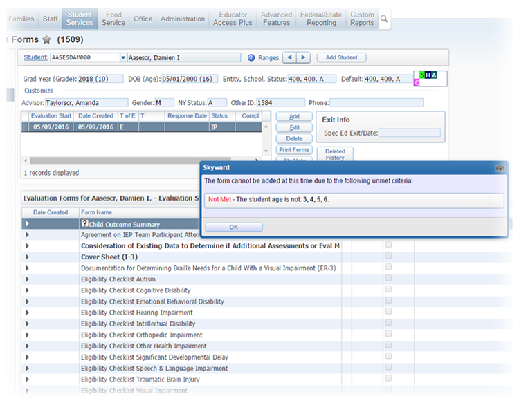Click the teal A indicator icon
519x401 pixels.
tap(434, 75)
